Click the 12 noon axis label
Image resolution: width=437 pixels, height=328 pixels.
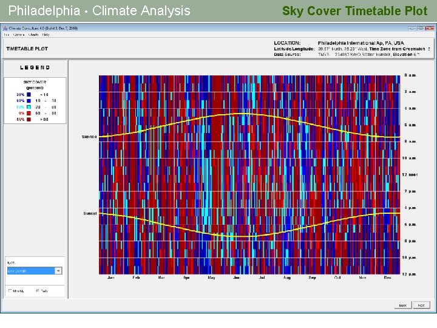(410, 174)
